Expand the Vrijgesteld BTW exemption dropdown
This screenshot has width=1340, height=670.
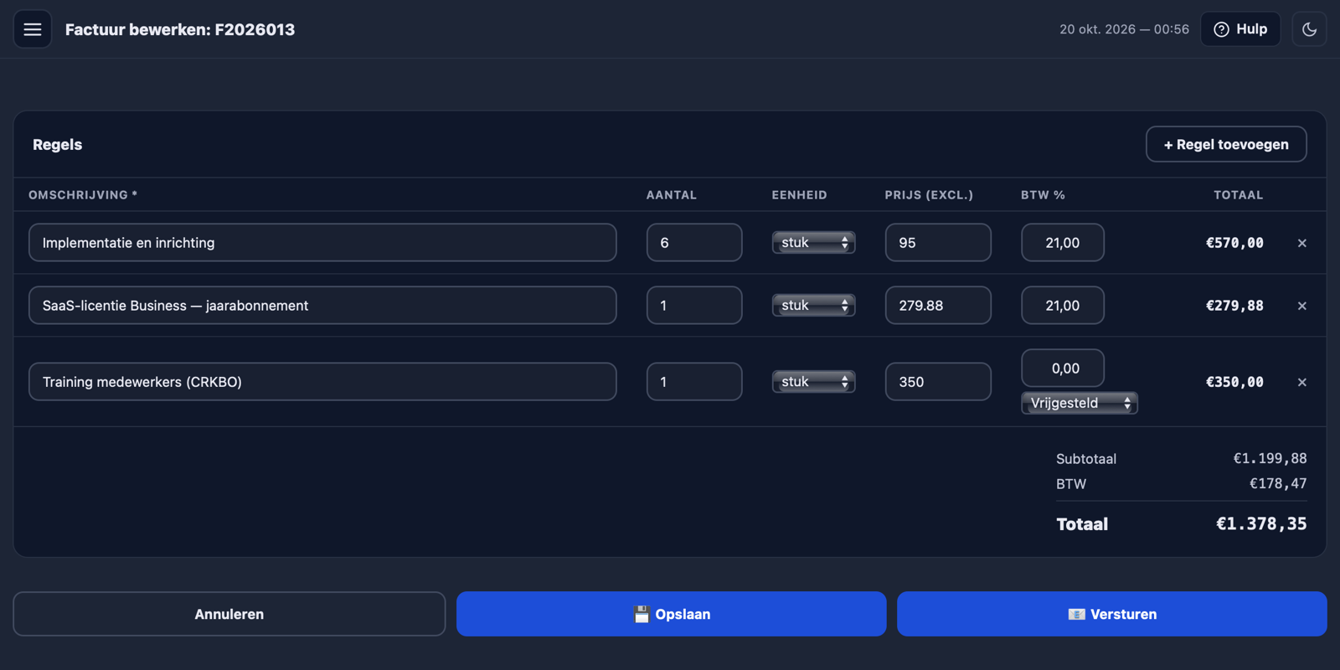(1080, 403)
